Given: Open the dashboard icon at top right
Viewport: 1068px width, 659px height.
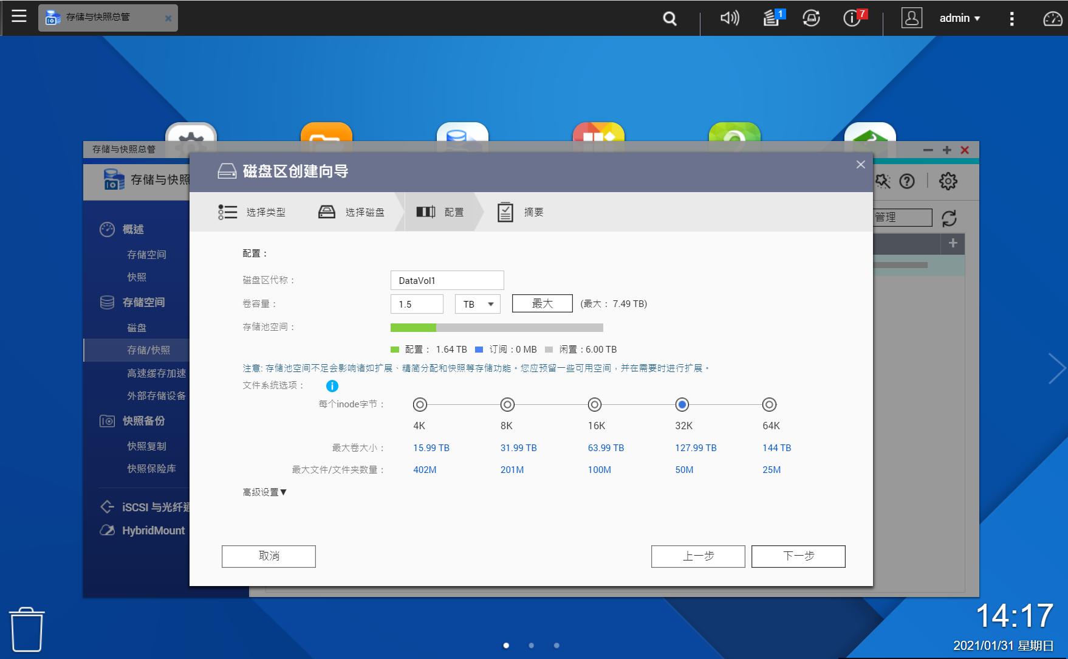Looking at the screenshot, I should [x=1051, y=18].
